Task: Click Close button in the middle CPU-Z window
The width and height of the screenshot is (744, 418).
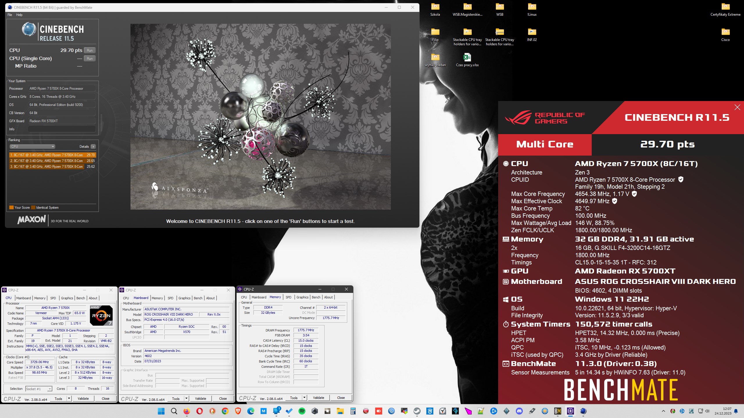Action: [223, 399]
